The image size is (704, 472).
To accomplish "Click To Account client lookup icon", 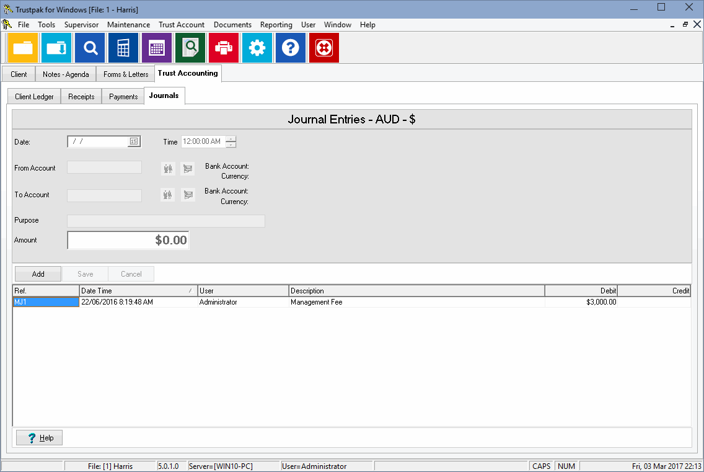I will (168, 195).
